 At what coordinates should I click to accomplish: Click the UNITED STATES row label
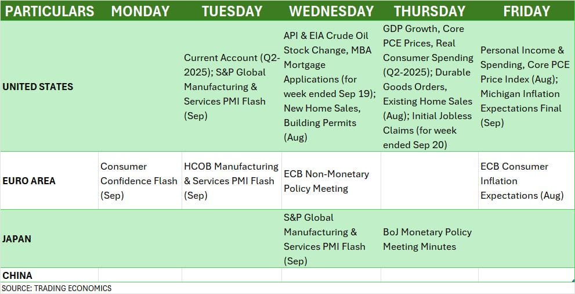38,87
